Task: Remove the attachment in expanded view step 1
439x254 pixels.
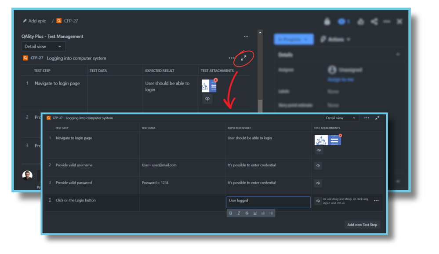Action: pos(340,136)
